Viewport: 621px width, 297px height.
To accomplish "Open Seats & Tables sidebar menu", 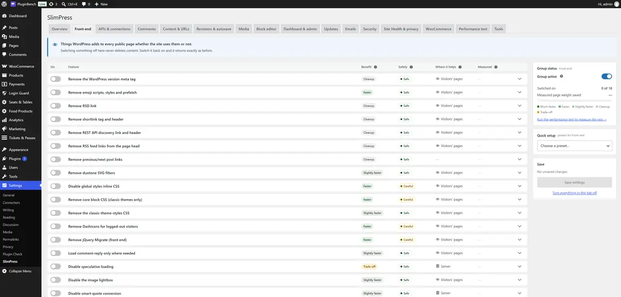I will click(21, 102).
